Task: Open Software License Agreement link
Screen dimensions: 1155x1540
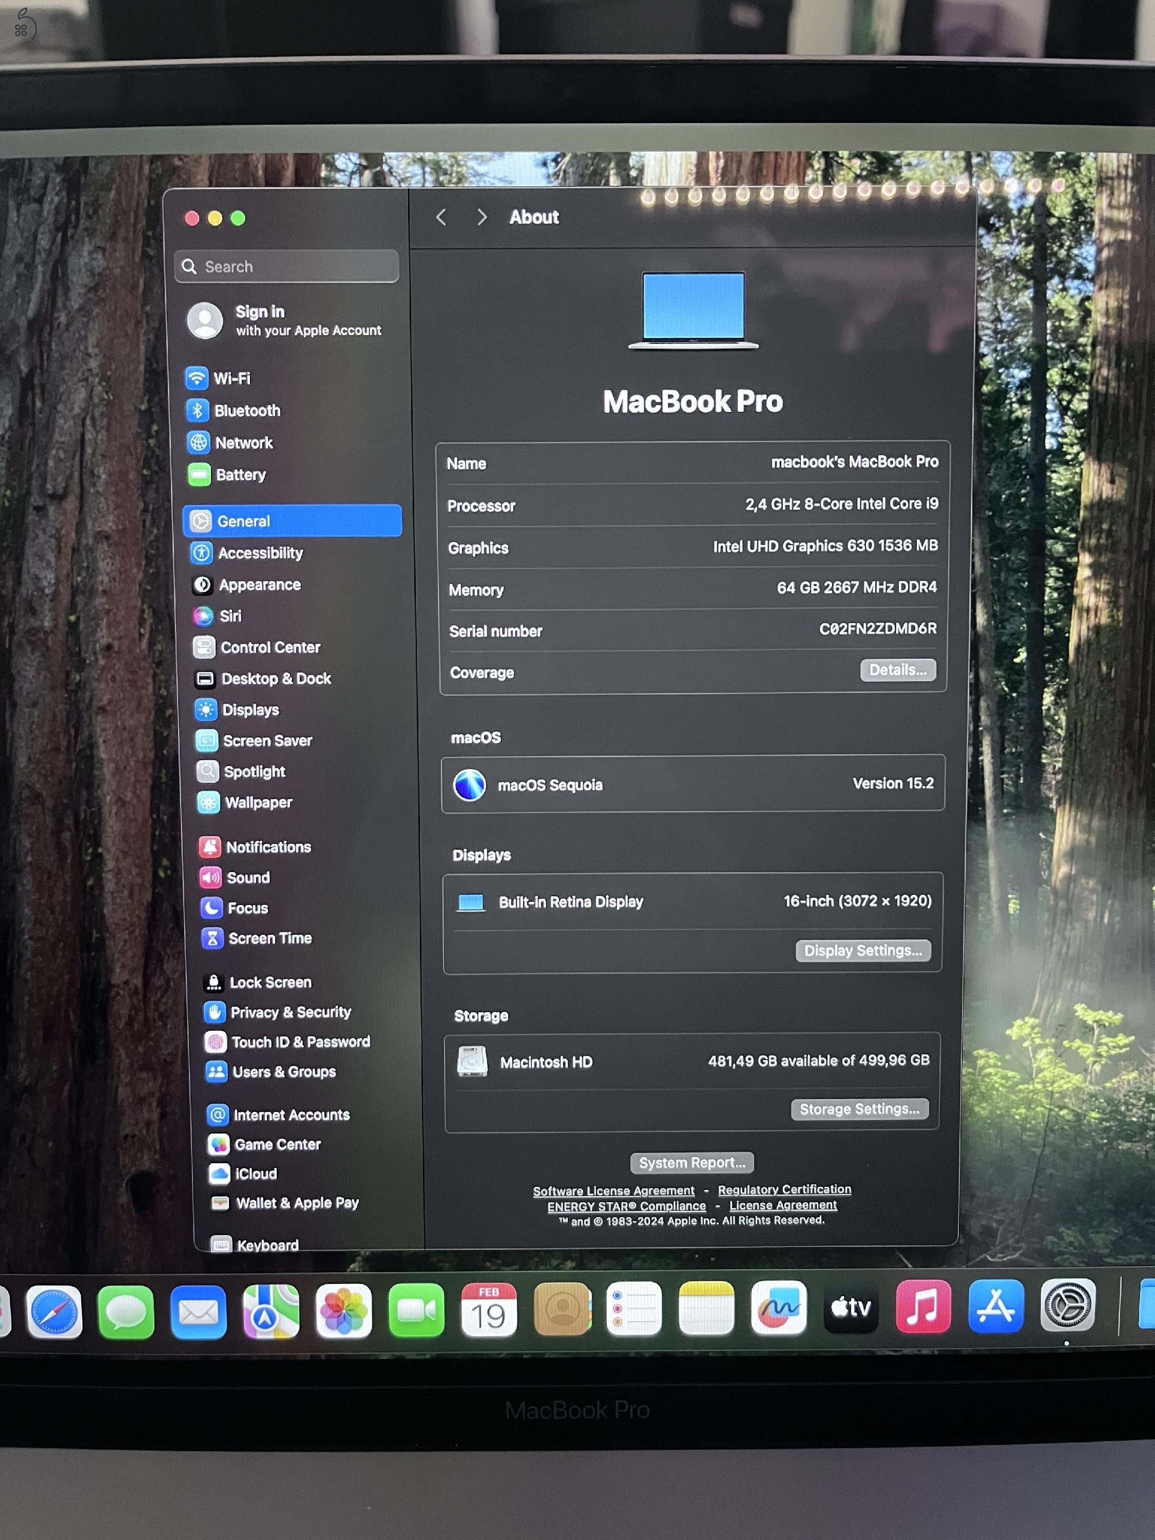Action: [613, 1190]
